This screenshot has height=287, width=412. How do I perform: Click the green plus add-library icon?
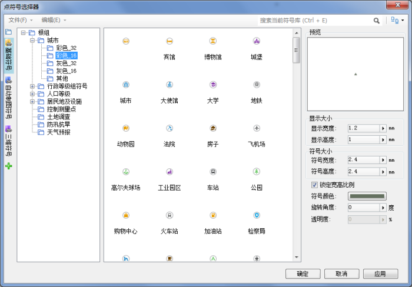9,166
